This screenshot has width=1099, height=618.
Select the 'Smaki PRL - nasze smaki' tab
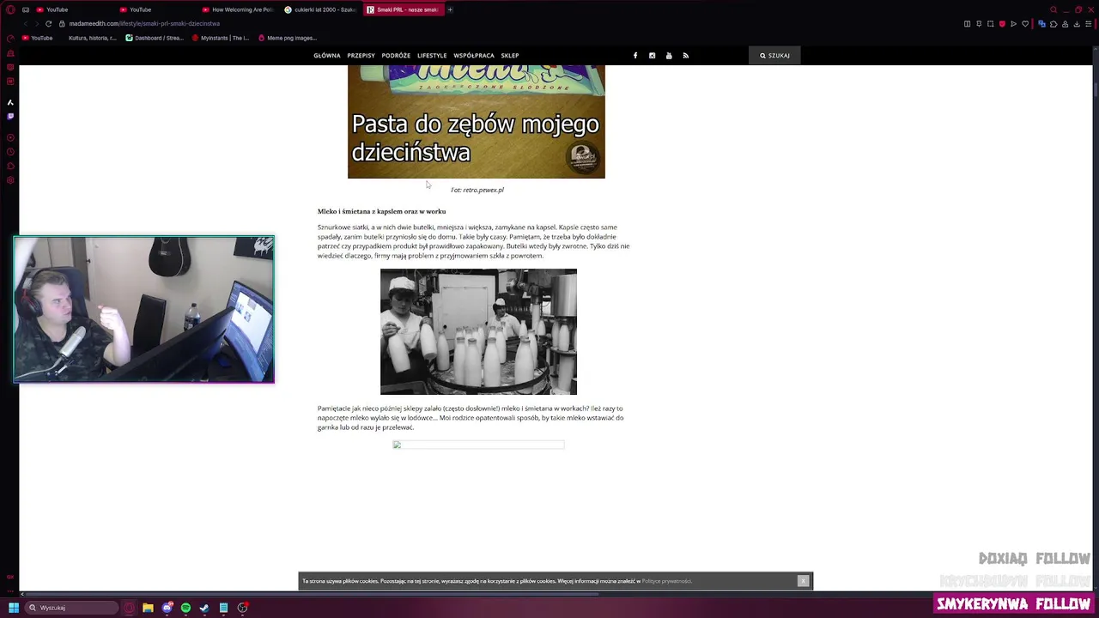click(403, 9)
